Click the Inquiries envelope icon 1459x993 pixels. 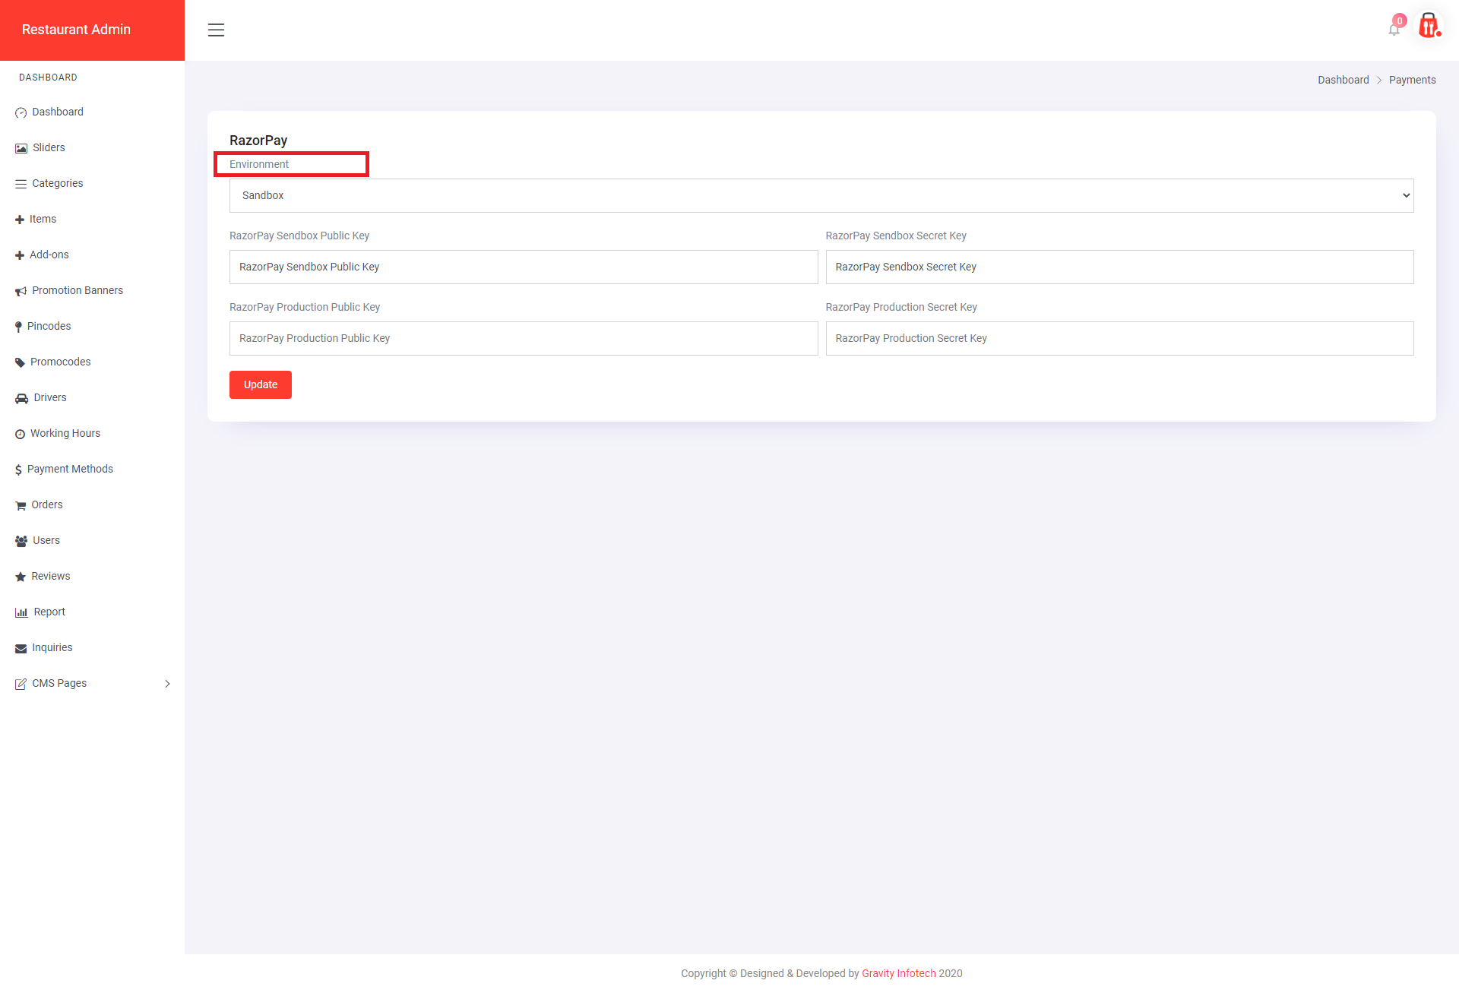point(21,648)
